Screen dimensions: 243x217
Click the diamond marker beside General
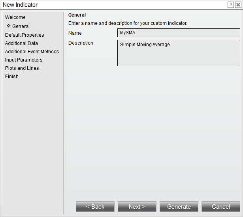[9, 26]
